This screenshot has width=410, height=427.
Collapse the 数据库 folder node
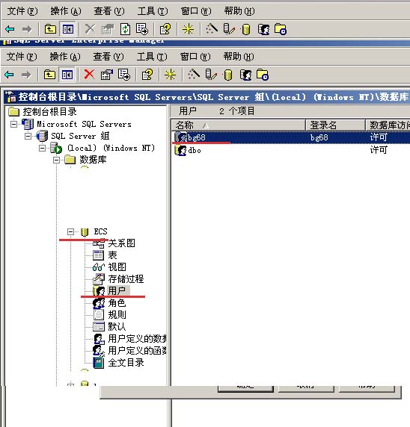pos(56,160)
